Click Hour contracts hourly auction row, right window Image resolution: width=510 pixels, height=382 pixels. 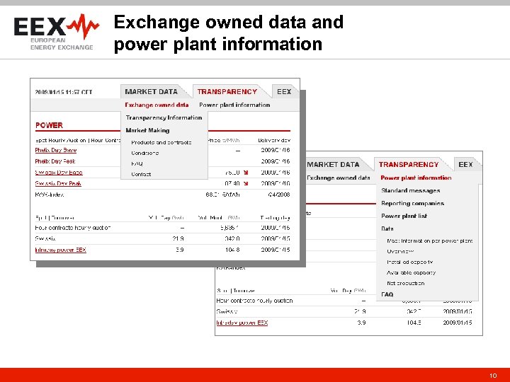[x=344, y=301]
